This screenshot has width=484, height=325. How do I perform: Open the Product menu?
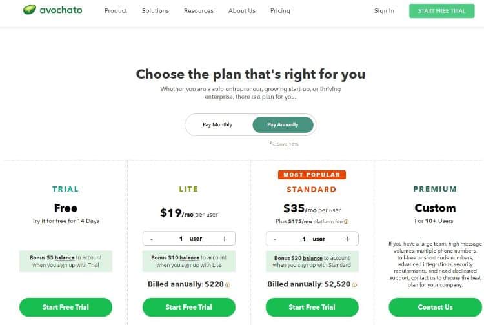click(x=116, y=11)
